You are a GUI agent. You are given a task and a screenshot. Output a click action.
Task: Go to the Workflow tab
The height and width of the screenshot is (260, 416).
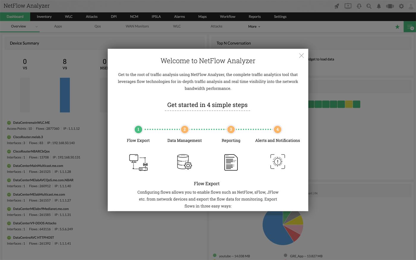[x=228, y=17]
